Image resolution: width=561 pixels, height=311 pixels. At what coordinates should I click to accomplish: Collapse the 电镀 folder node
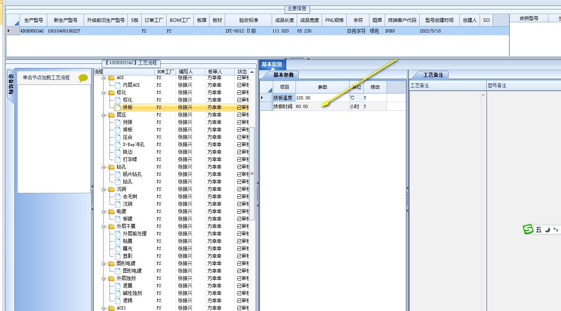coord(104,212)
